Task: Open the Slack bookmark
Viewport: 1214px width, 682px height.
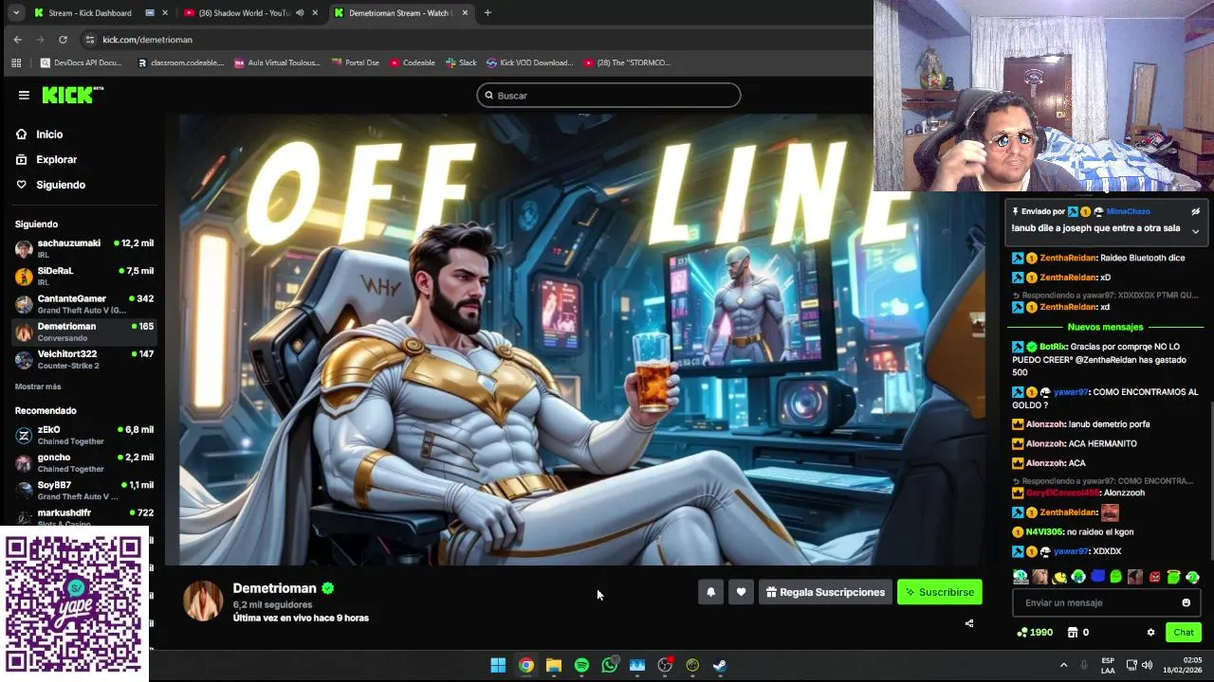Action: click(460, 63)
